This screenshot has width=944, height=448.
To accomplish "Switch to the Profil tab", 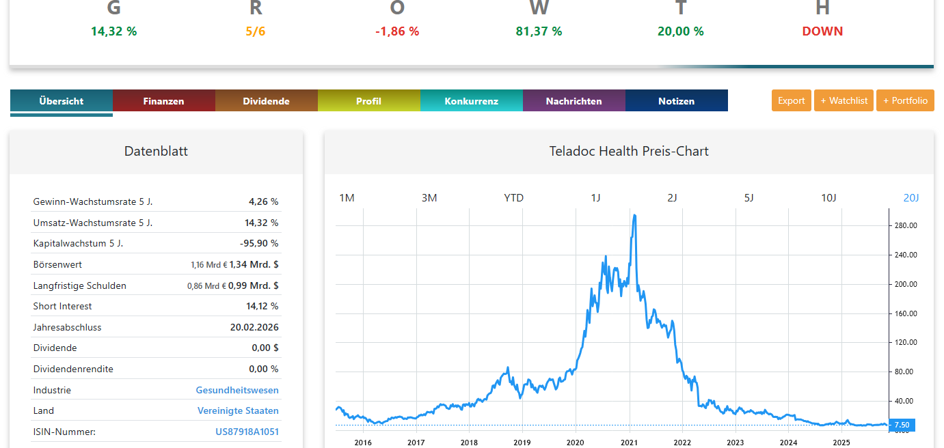I will click(369, 100).
